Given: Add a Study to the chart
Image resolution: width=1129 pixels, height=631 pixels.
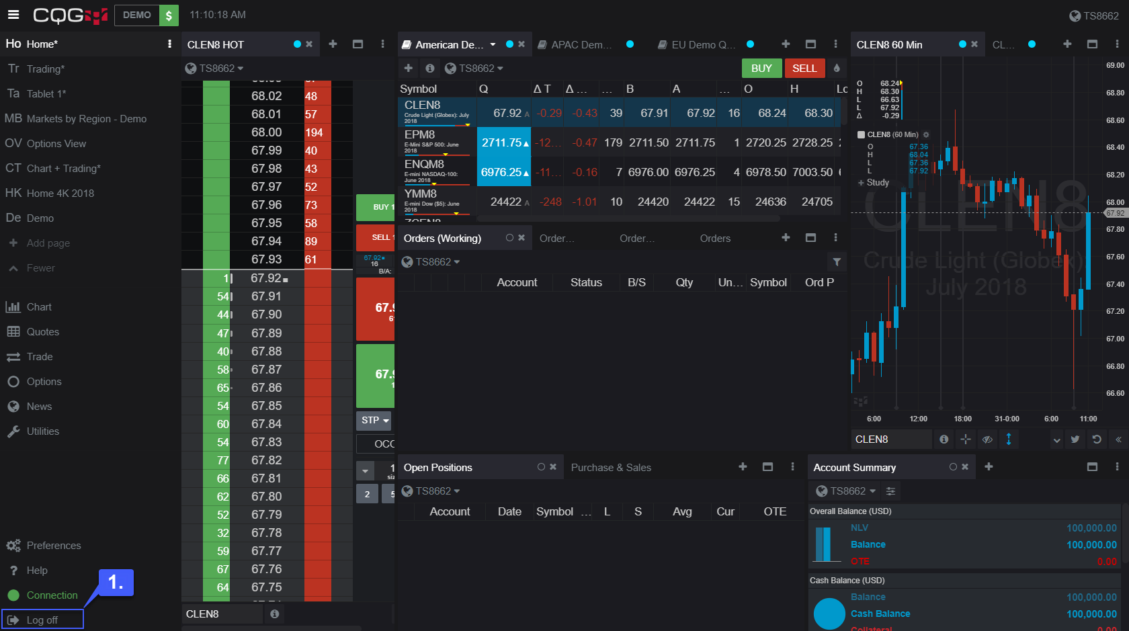Looking at the screenshot, I should coord(874,183).
